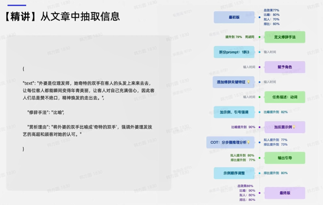Screen dimensions: 323x205
Task: Click the 排比提升到 73% label
Action: click(276, 144)
